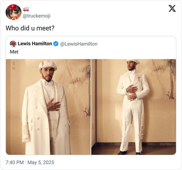Click the May 5, 2025 date

click(41, 162)
